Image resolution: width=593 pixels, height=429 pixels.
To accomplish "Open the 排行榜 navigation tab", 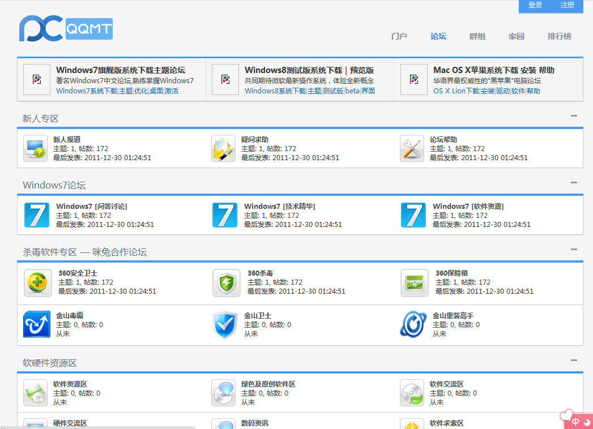I will (559, 36).
